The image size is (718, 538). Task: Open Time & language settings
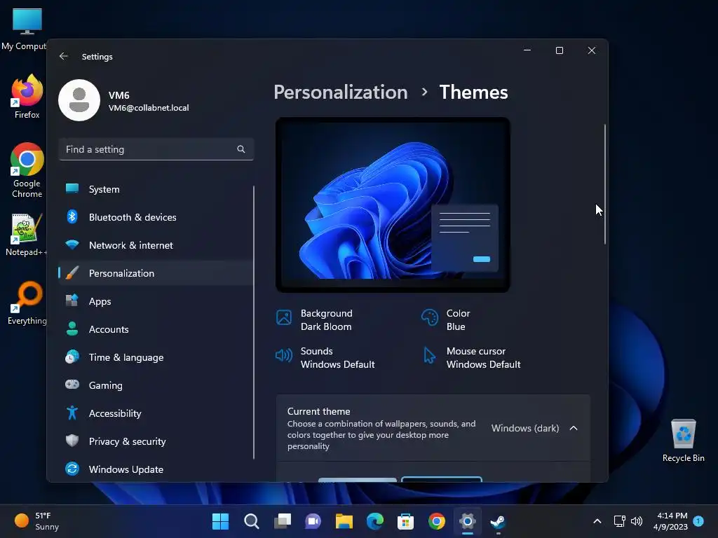click(x=156, y=357)
